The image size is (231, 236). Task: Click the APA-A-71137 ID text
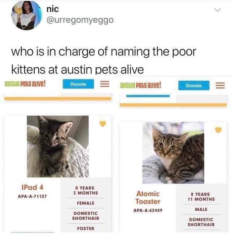pos(32,196)
